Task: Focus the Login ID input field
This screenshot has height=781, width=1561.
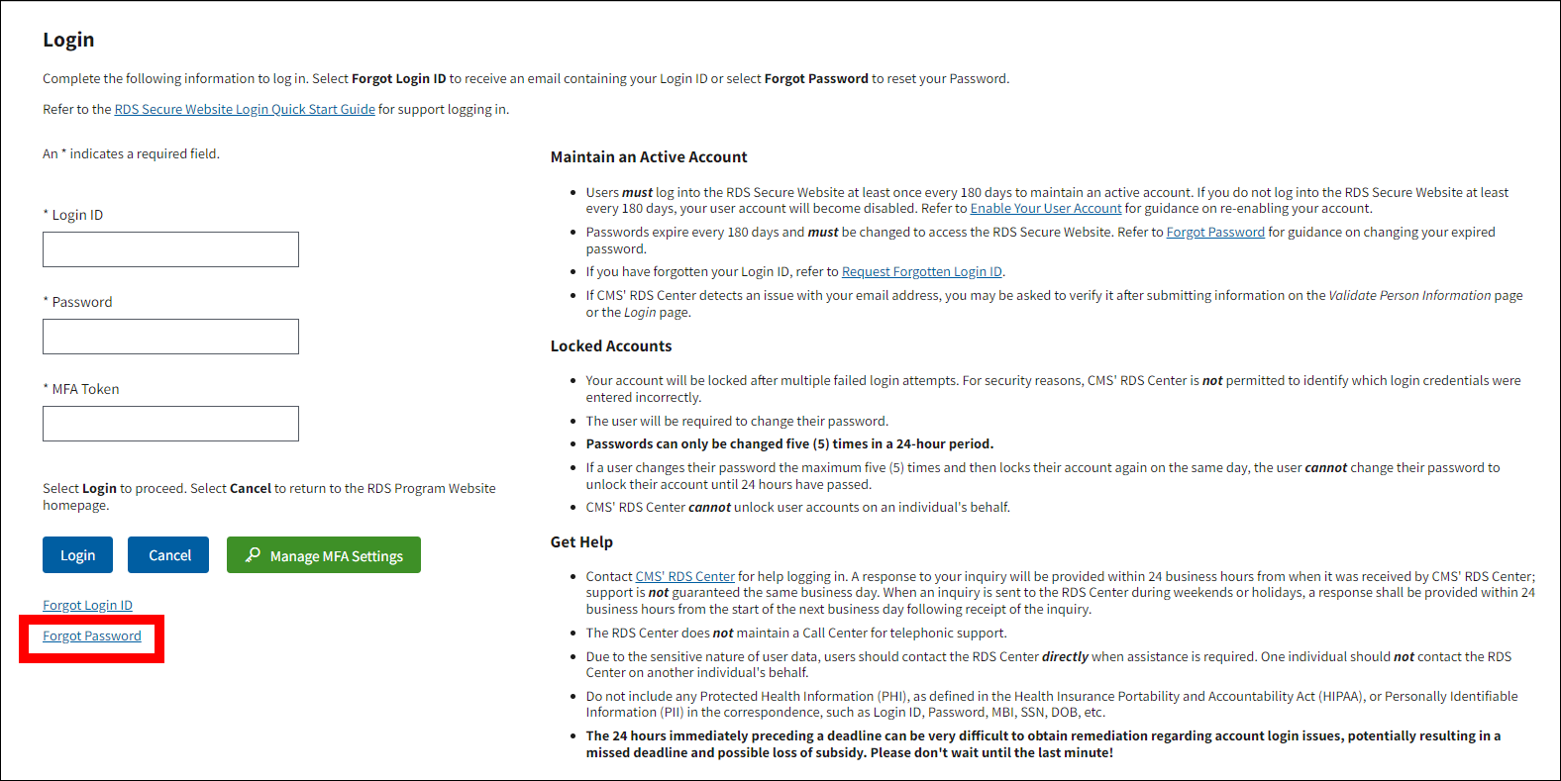Action: [x=170, y=249]
